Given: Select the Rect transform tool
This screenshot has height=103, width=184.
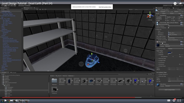Looking at the screenshot, I should [15, 5].
